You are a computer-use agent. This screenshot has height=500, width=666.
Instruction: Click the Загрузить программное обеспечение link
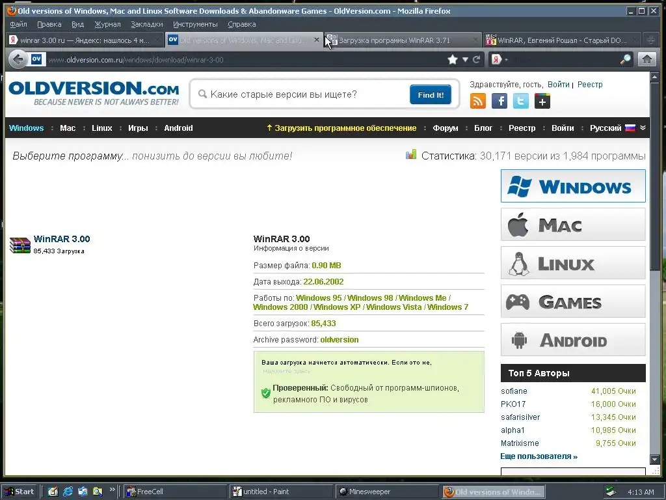click(341, 128)
